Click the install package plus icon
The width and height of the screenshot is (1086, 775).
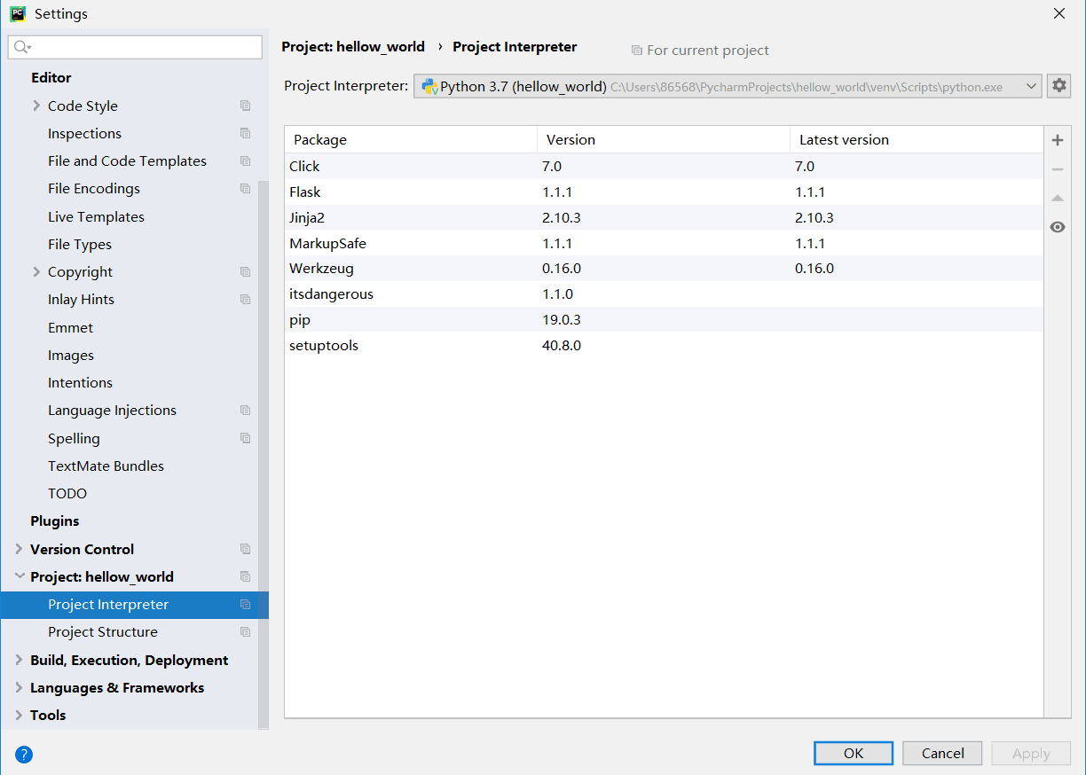point(1057,140)
